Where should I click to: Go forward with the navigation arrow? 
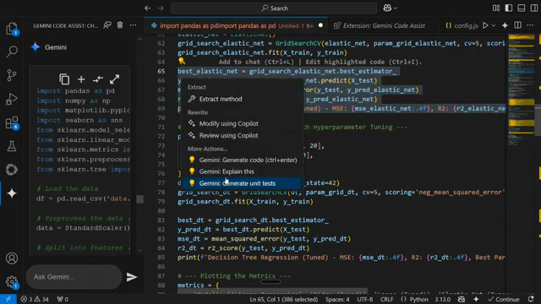coord(161,8)
